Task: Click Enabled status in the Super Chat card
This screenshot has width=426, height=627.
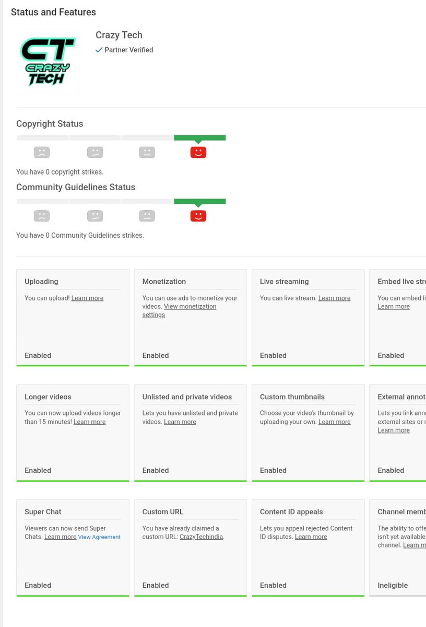Action: click(38, 585)
